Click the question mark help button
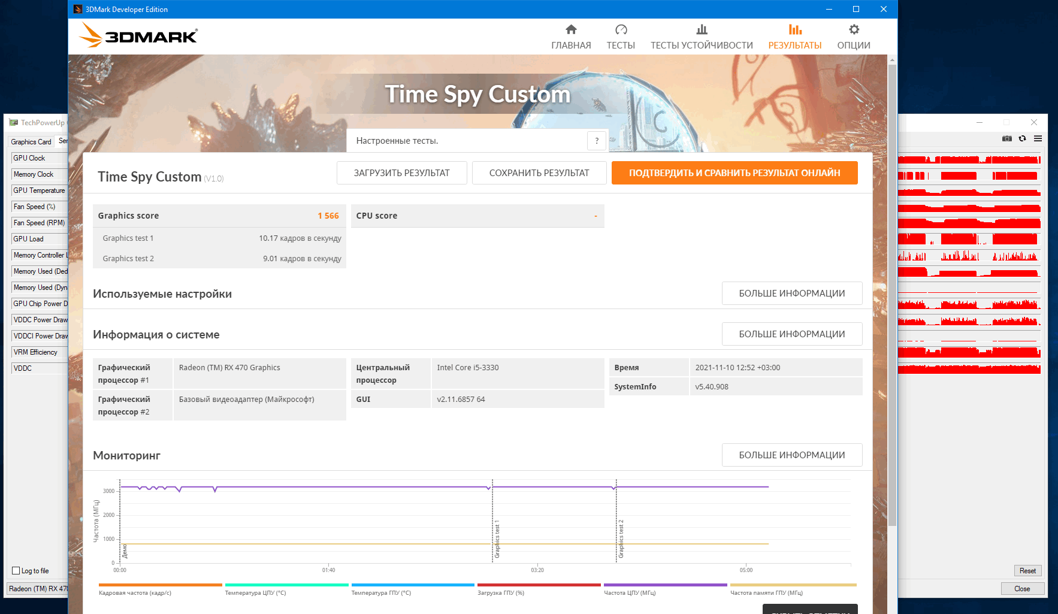This screenshot has height=614, width=1058. click(597, 141)
